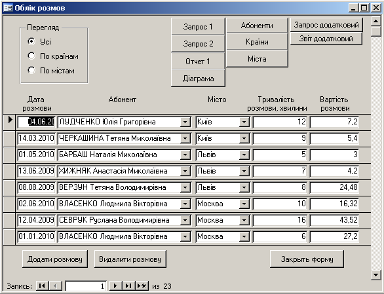Viewport: 384px width, 294px height.
Task: Run the Запрос 2 button
Action: pos(198,44)
